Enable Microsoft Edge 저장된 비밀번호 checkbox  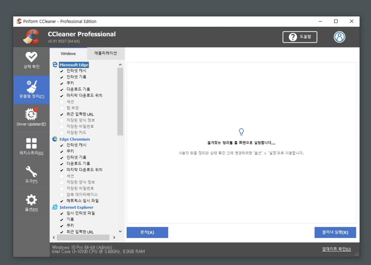tap(62, 127)
